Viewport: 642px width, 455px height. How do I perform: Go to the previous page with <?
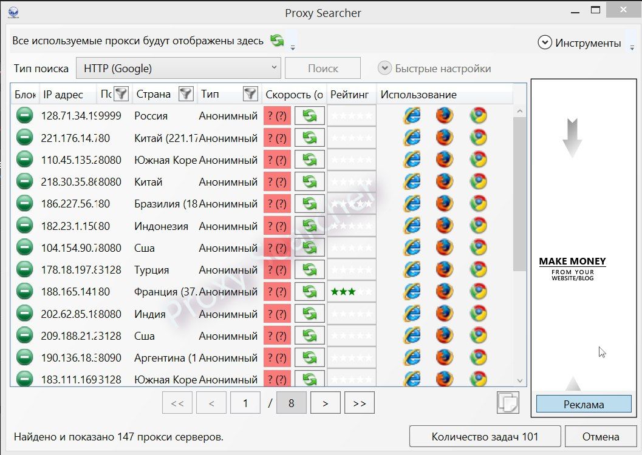coord(211,403)
